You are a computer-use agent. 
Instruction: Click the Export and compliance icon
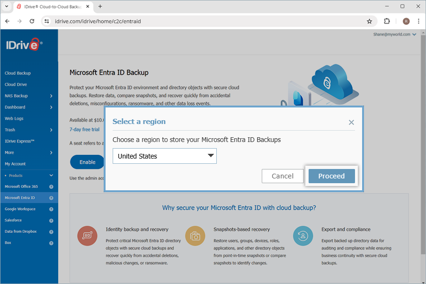303,236
